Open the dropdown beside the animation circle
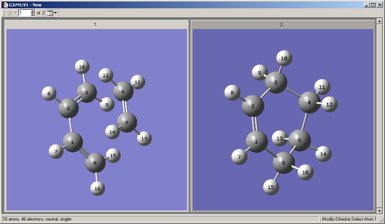Image resolution: width=385 pixels, height=224 pixels. [16, 13]
